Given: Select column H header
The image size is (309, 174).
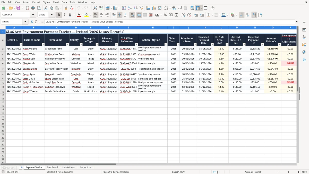Looking at the screenshot, I should tap(153, 28).
